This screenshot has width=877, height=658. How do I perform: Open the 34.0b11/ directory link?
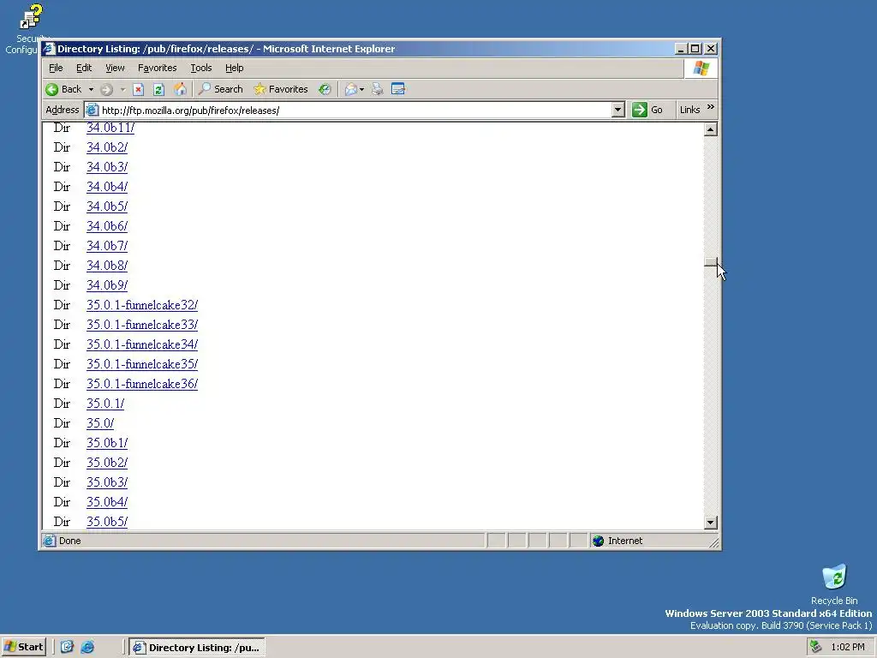110,129
